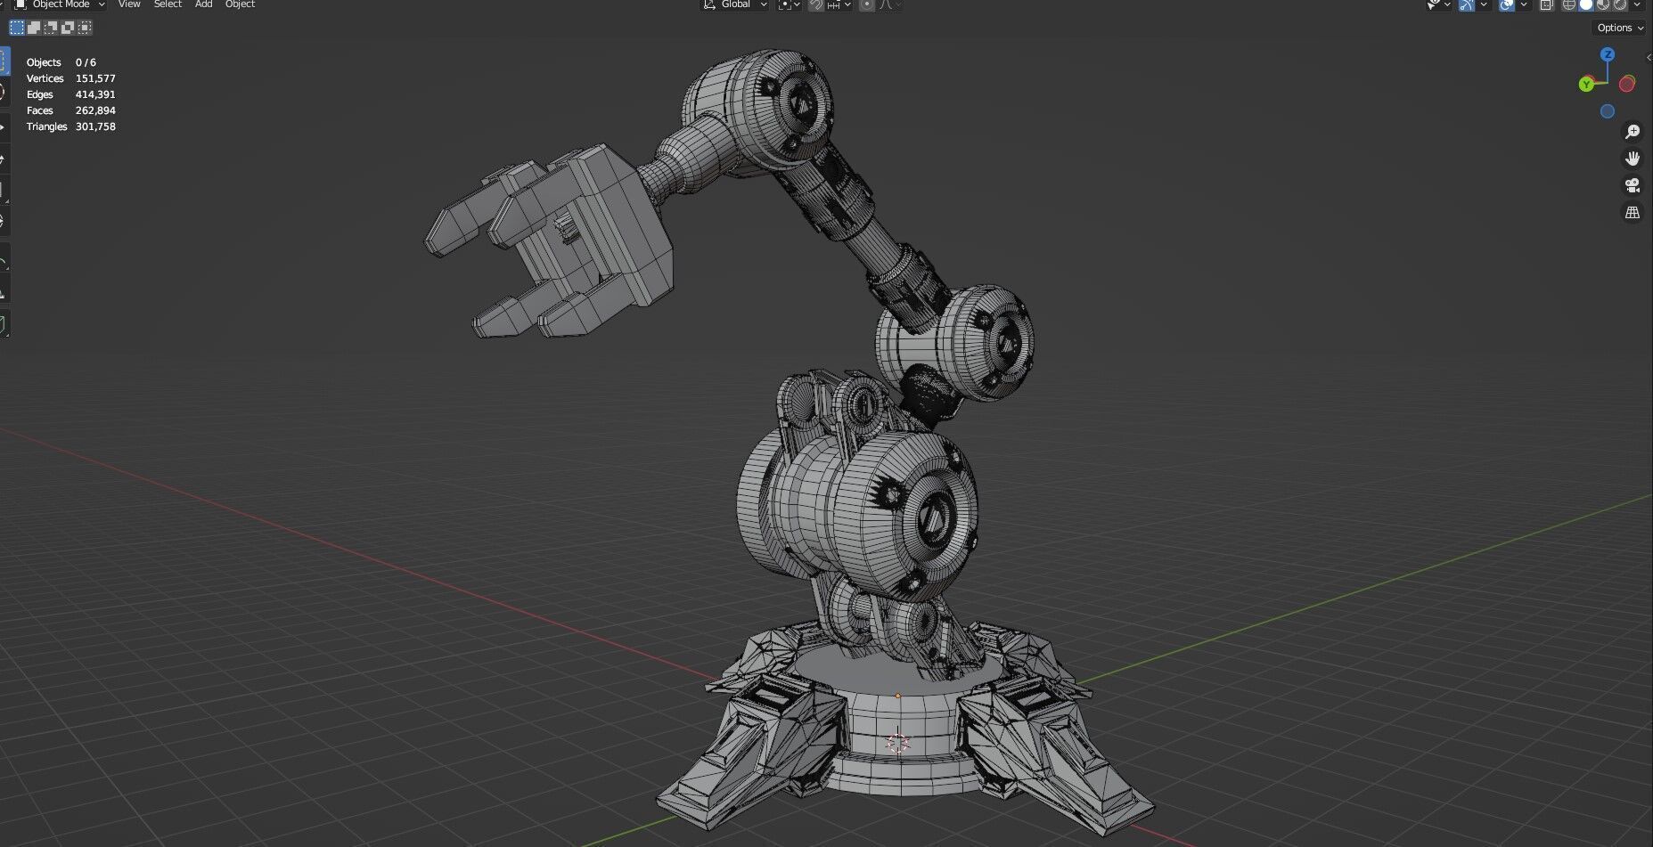Open Overlays options dropdown arrow

click(x=1524, y=4)
